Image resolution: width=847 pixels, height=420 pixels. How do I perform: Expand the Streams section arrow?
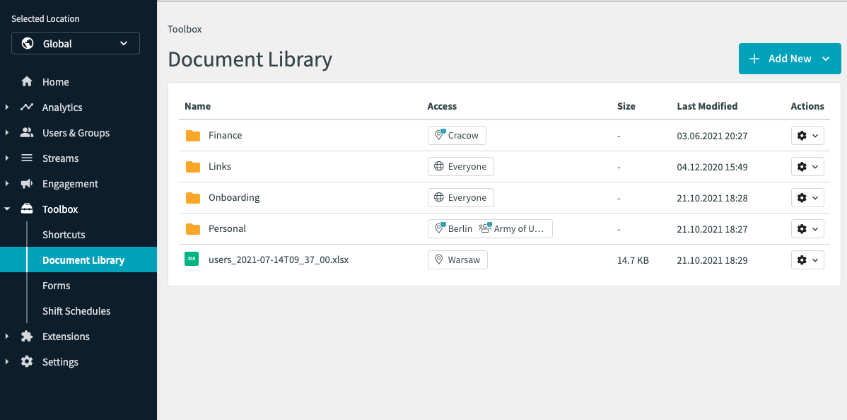click(x=7, y=158)
